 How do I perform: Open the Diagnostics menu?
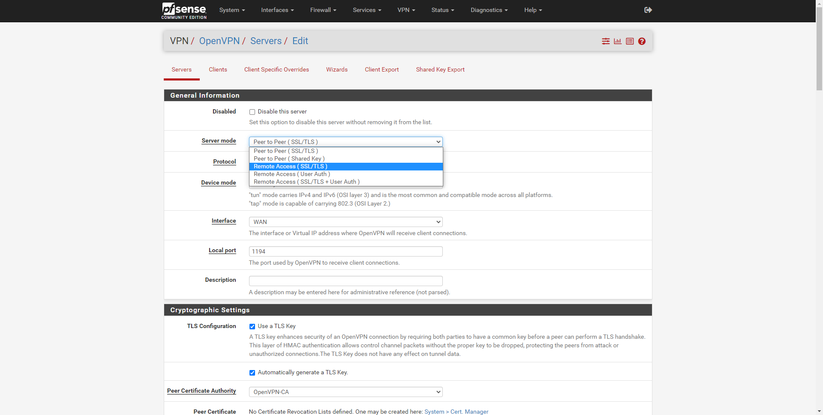(x=489, y=10)
